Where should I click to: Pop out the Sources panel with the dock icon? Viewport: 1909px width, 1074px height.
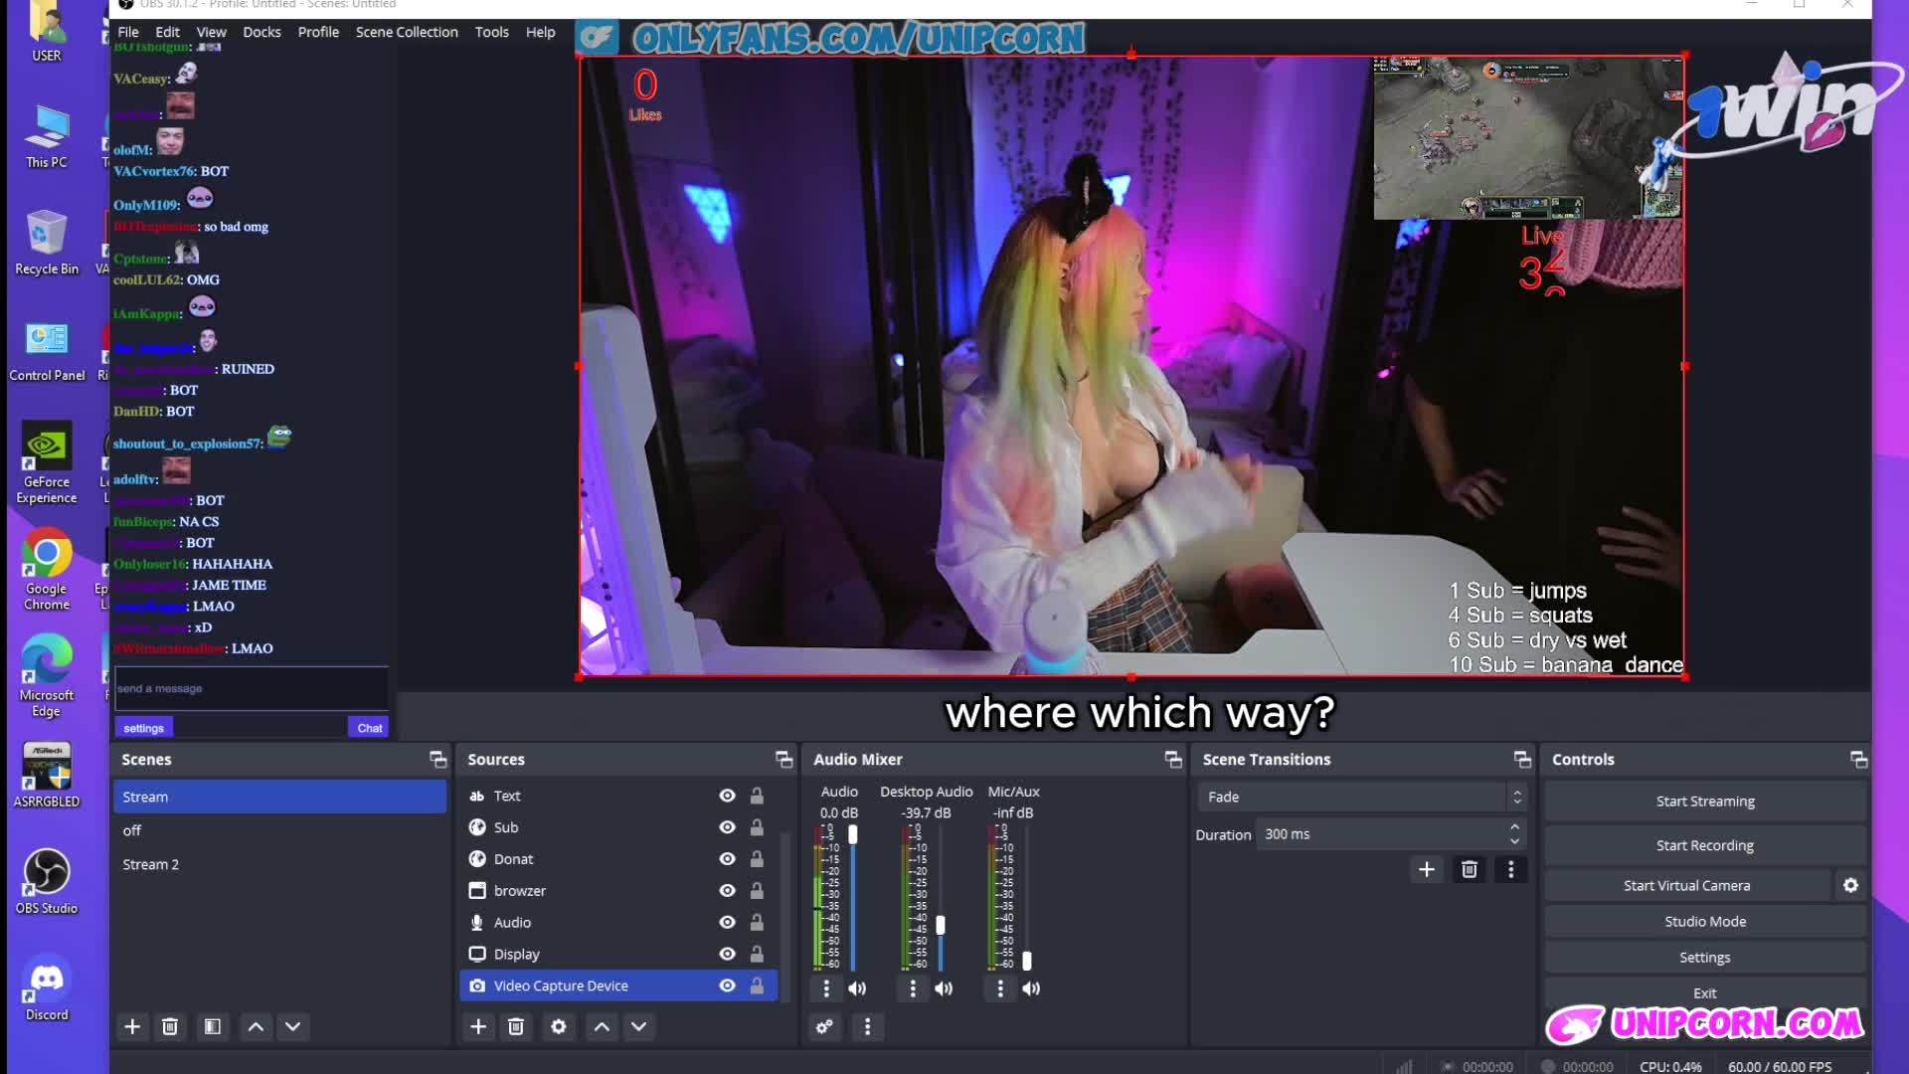pos(784,759)
